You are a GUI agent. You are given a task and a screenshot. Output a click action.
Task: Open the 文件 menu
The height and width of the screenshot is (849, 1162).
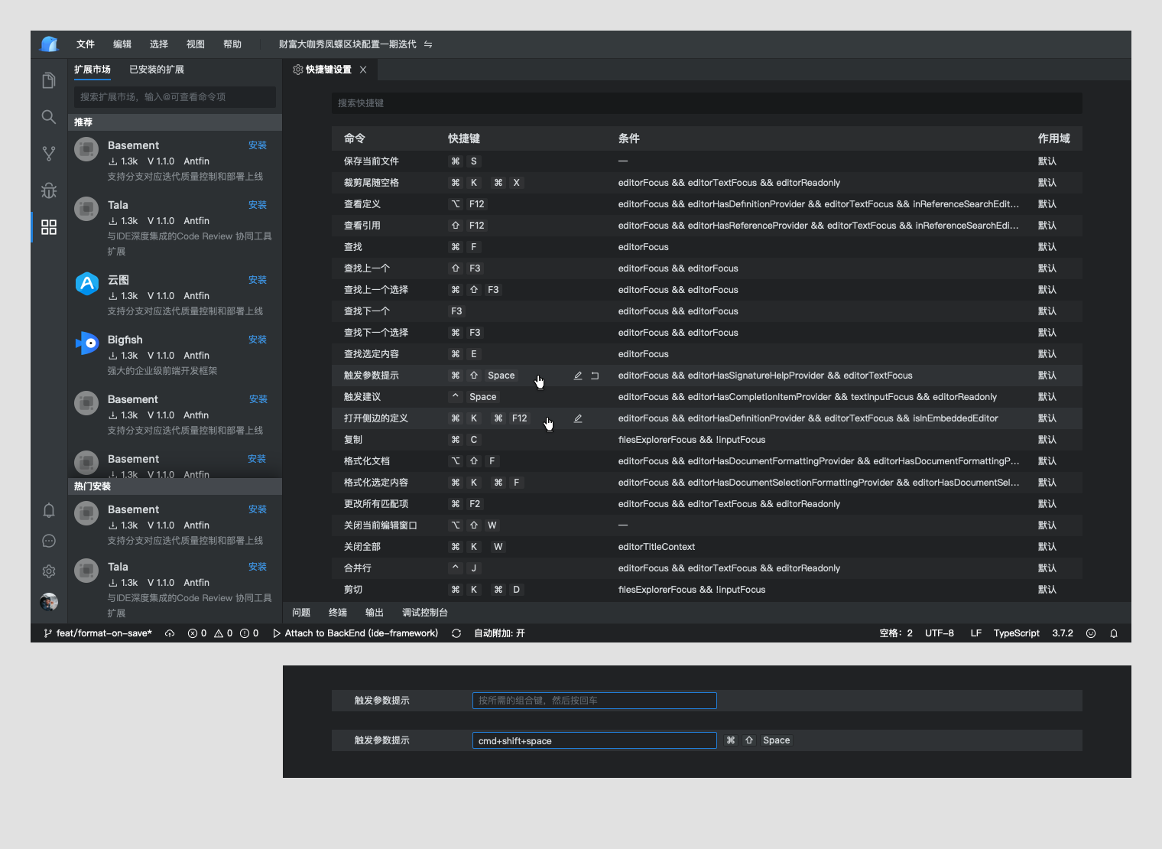point(86,44)
